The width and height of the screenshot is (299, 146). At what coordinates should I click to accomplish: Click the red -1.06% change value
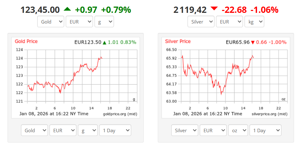[x=264, y=10]
